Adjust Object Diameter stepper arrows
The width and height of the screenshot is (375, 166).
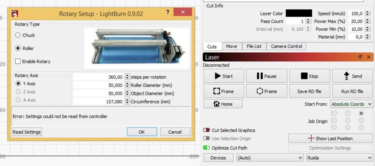point(127,93)
